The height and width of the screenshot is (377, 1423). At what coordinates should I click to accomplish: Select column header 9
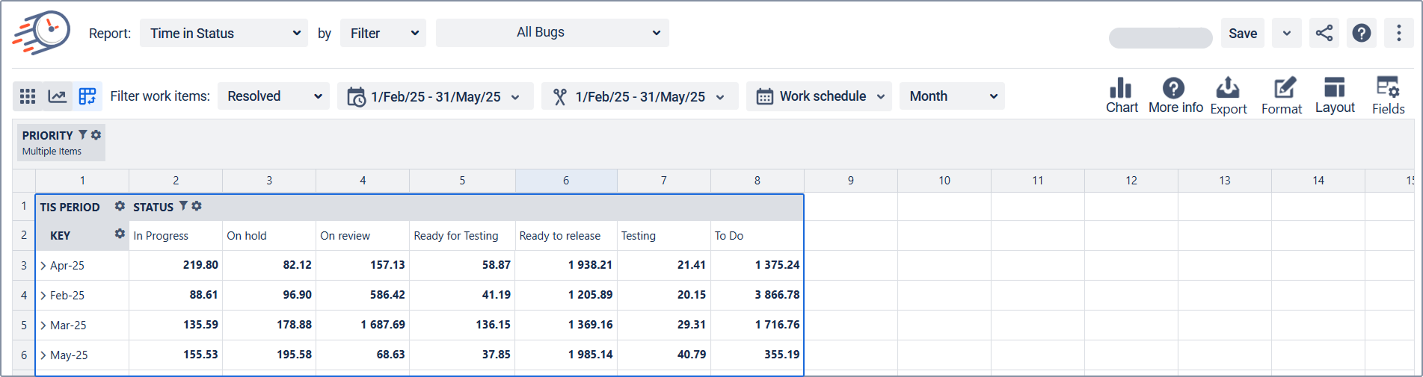point(851,181)
